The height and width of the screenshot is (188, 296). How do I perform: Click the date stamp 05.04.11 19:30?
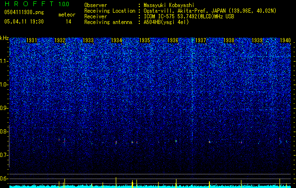pos(24,22)
